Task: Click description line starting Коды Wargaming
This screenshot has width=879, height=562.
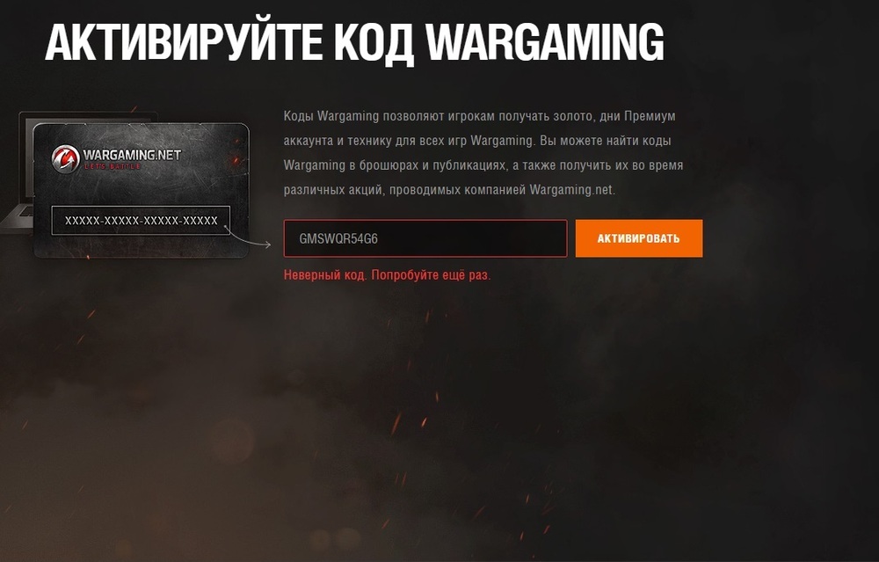Action: click(479, 116)
